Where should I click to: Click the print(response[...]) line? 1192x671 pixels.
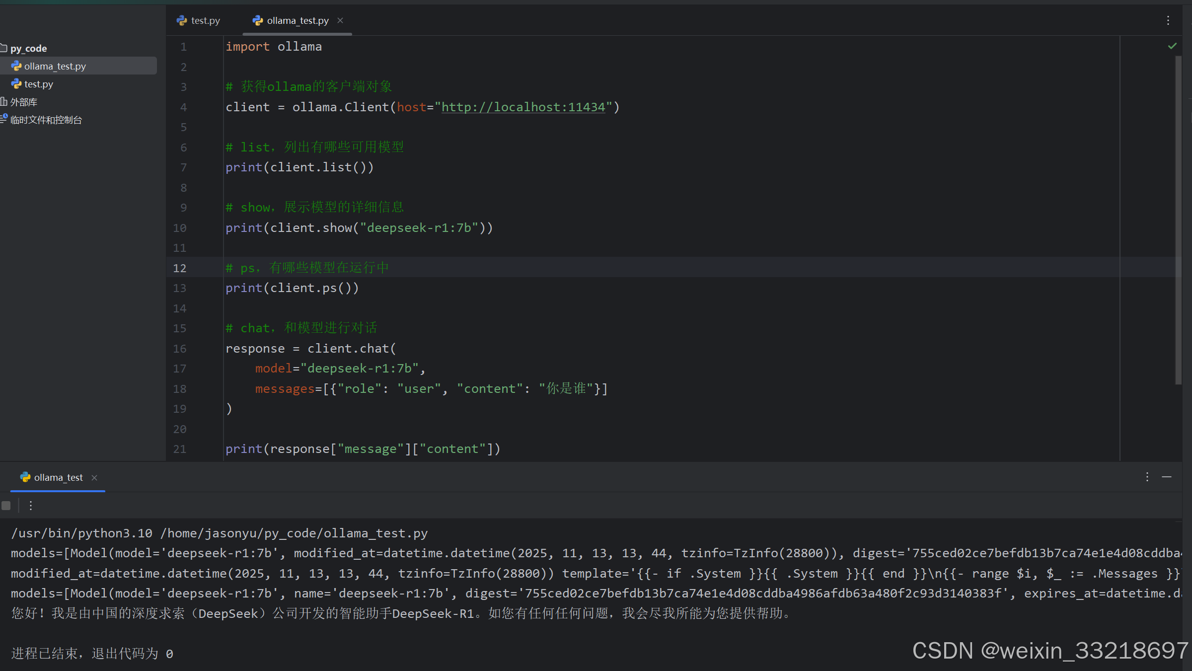pos(363,449)
